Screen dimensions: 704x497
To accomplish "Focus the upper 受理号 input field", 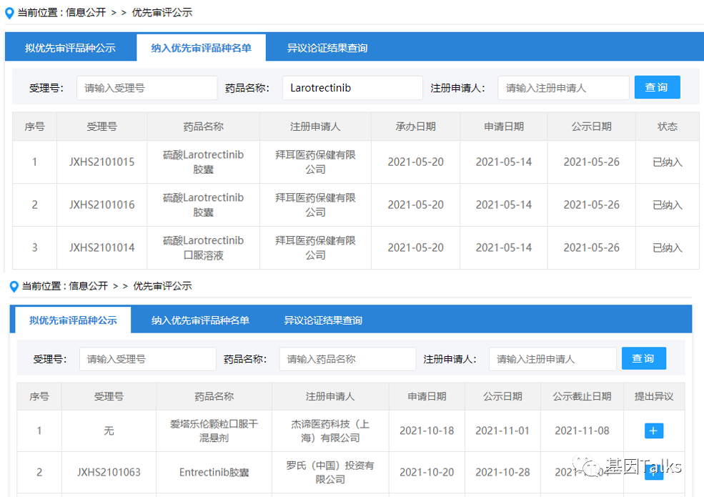I will [x=147, y=88].
